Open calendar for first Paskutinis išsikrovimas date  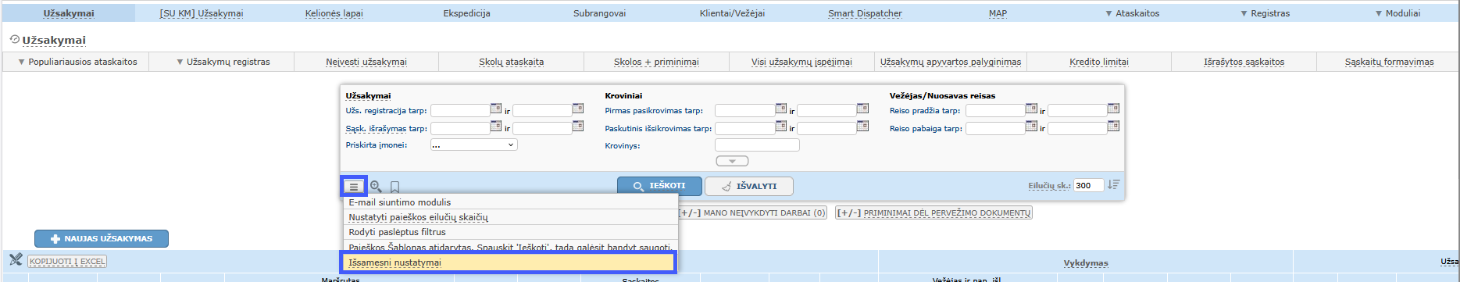tap(781, 127)
